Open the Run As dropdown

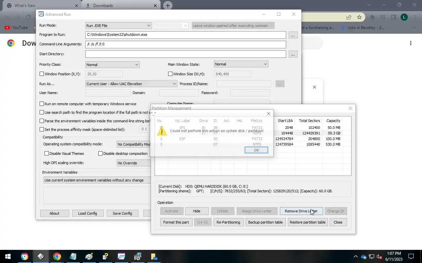tap(131, 84)
